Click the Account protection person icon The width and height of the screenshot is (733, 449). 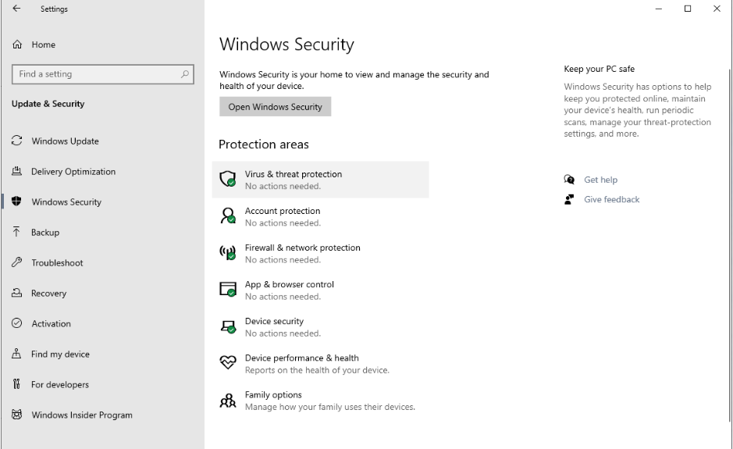(x=227, y=216)
